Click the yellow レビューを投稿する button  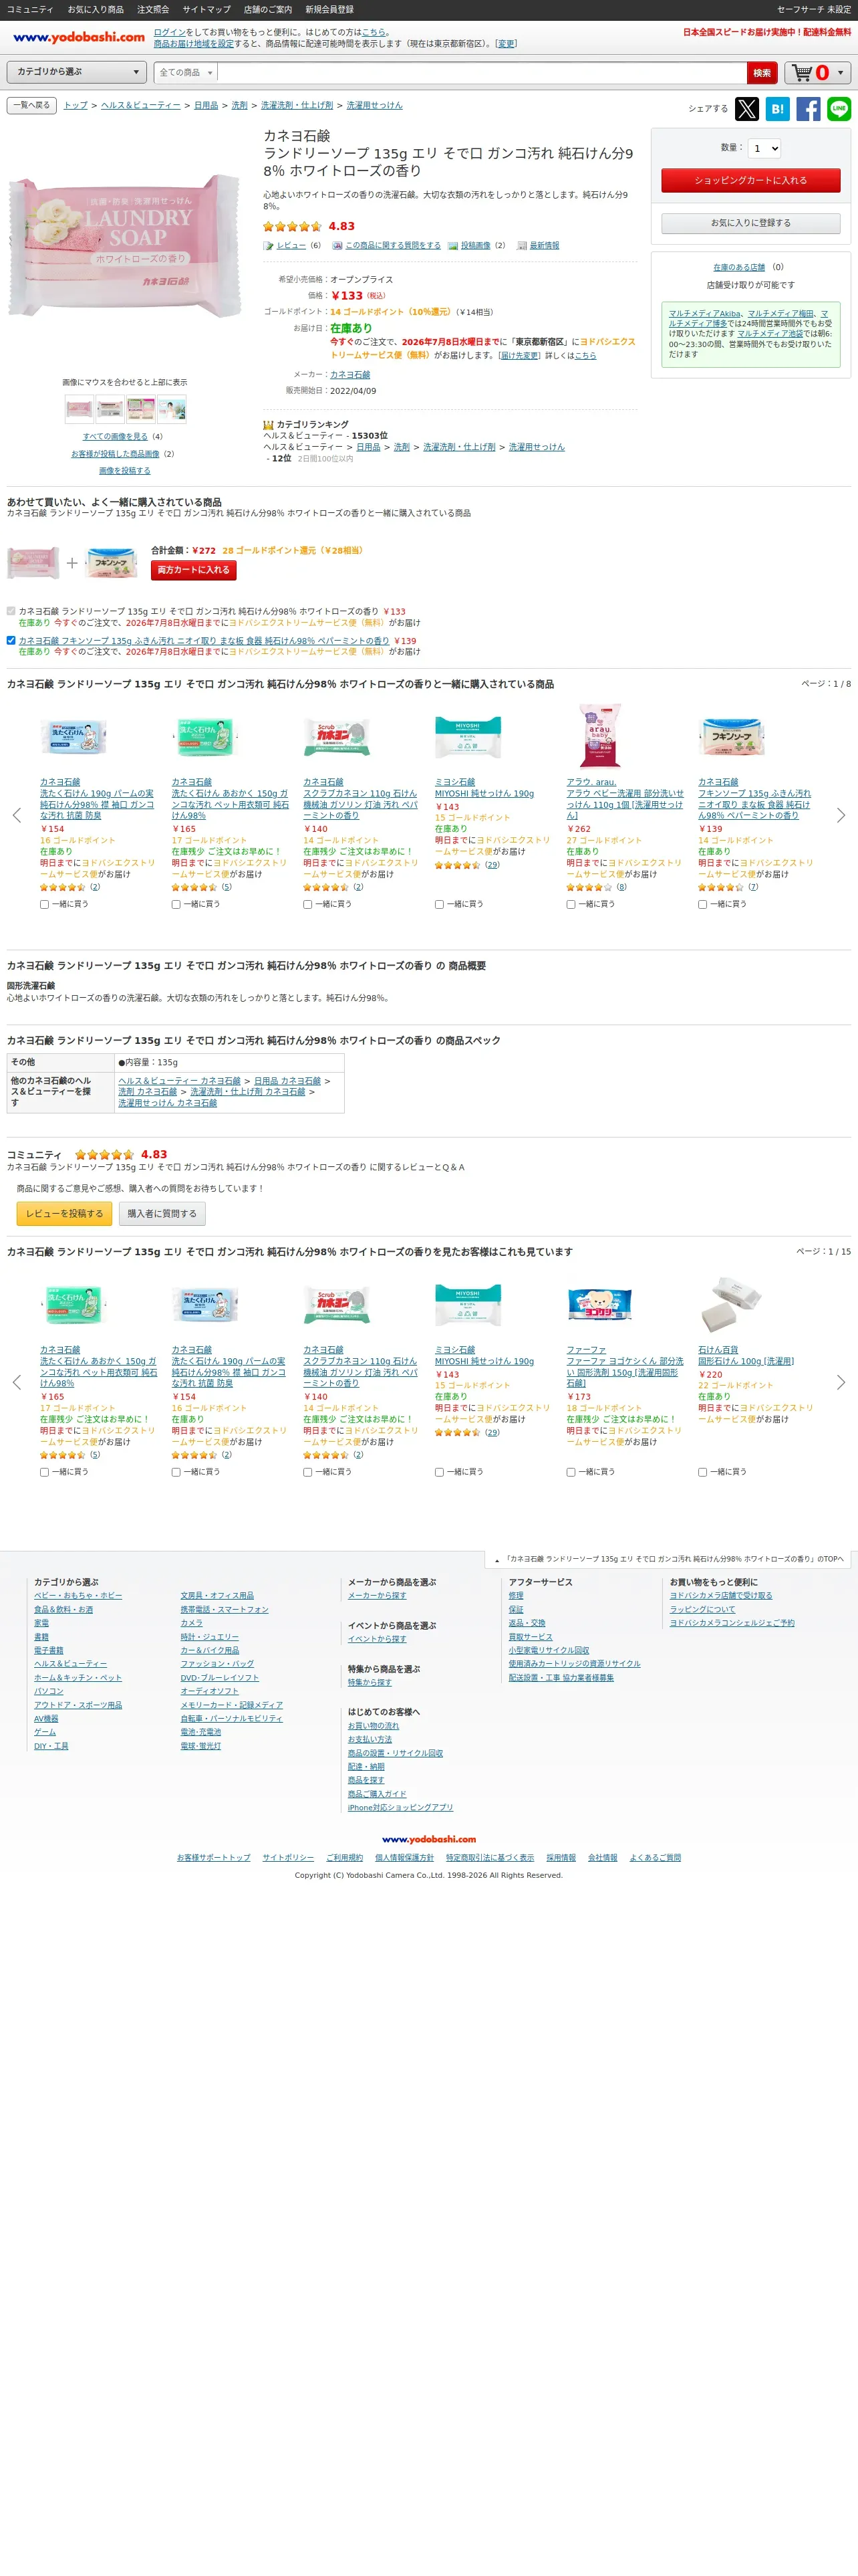tap(64, 1213)
